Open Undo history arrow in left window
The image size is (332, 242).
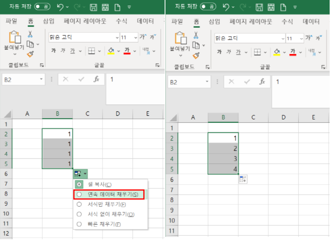click(x=67, y=7)
